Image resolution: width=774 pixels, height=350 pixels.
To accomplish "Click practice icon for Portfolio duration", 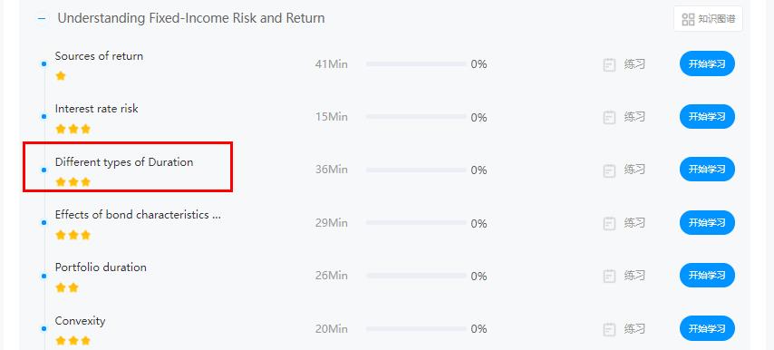I will click(x=610, y=276).
